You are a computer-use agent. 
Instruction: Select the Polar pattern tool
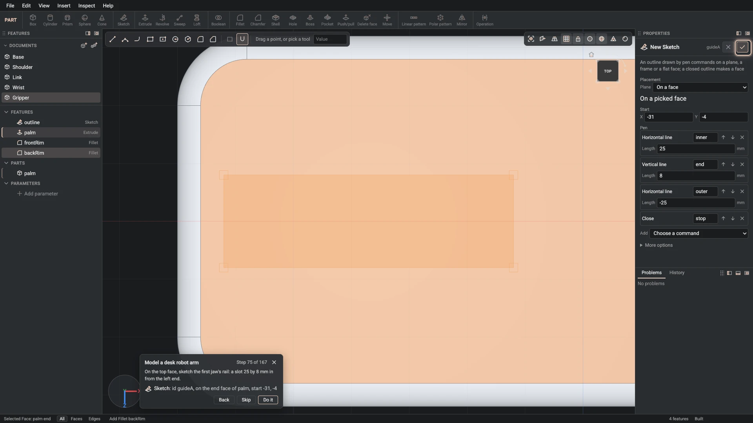pos(440,20)
